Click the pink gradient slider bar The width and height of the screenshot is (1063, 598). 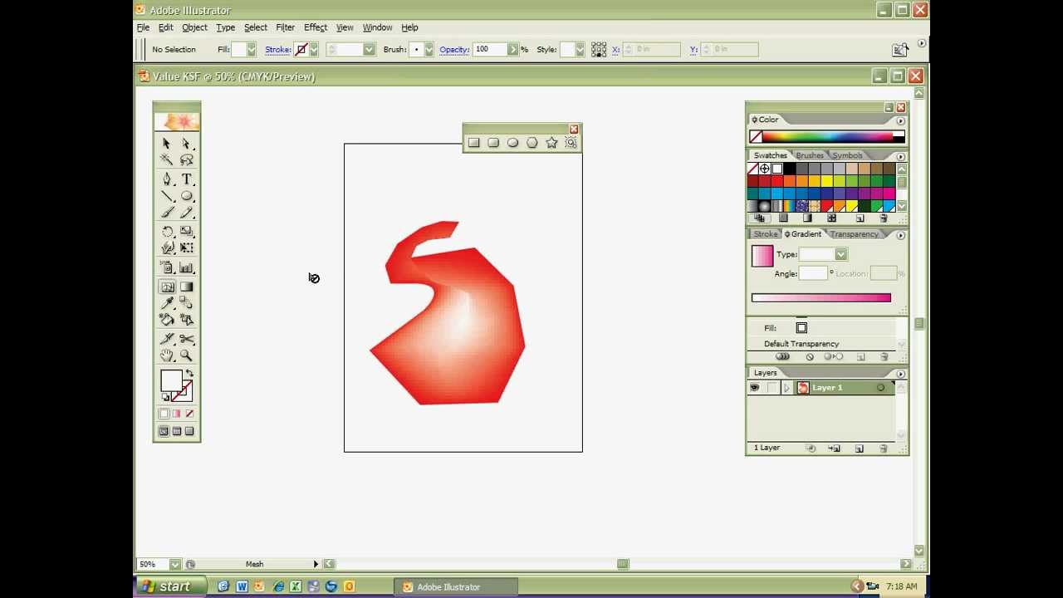tap(821, 297)
